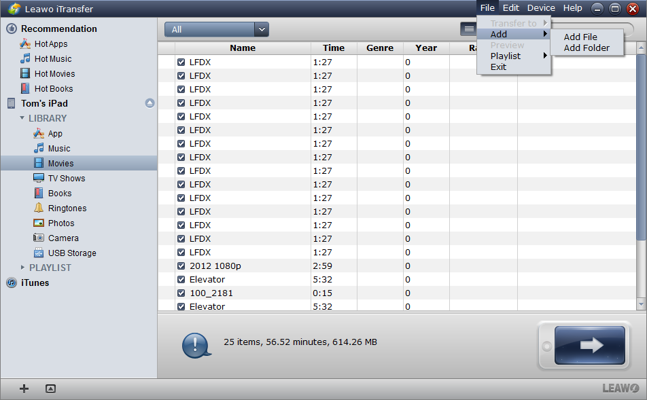Click the square icon beside the plus button
647x400 pixels.
pos(50,388)
